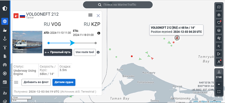Click Детали судна button

(x=64, y=82)
